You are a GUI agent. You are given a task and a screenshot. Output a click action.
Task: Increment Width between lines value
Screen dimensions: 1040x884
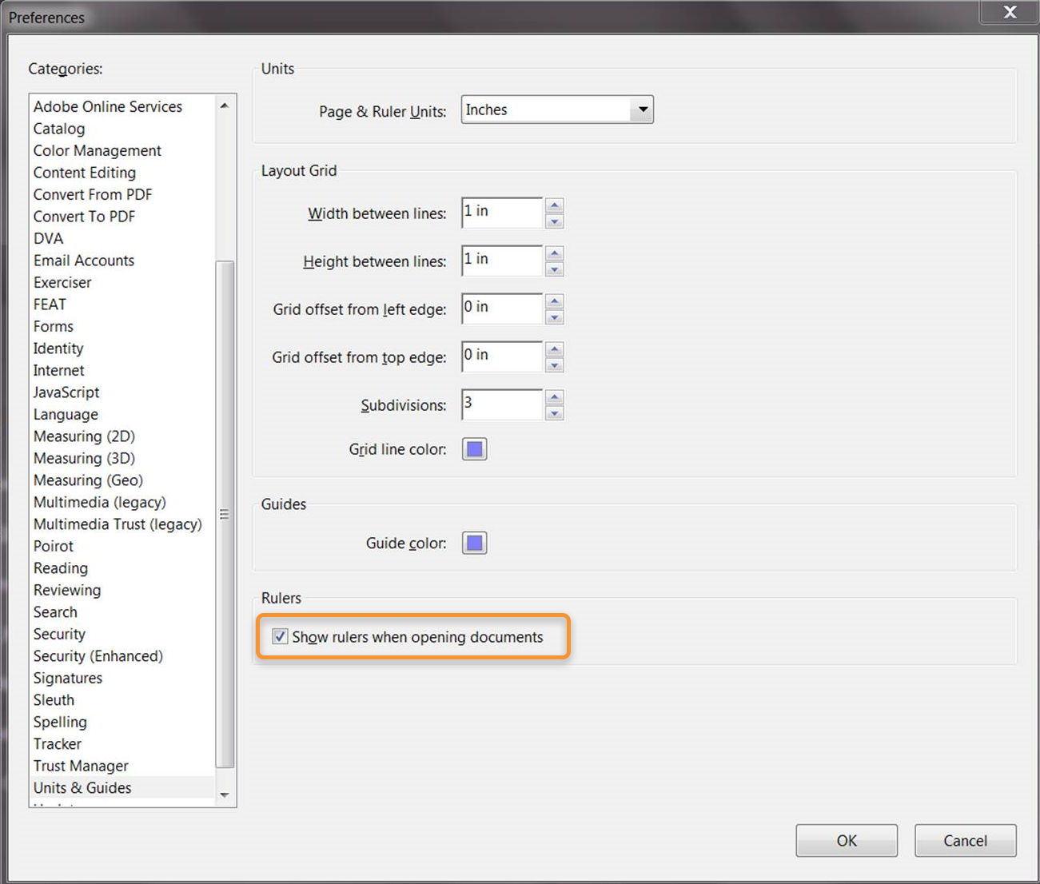tap(555, 206)
